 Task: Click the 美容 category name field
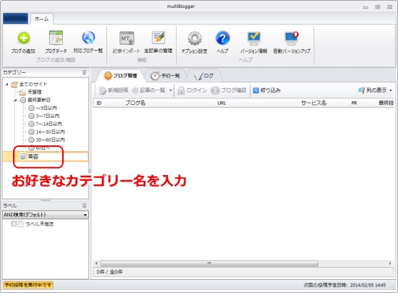click(x=57, y=156)
